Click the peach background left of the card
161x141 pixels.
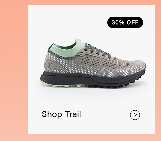pyautogui.click(x=14, y=70)
